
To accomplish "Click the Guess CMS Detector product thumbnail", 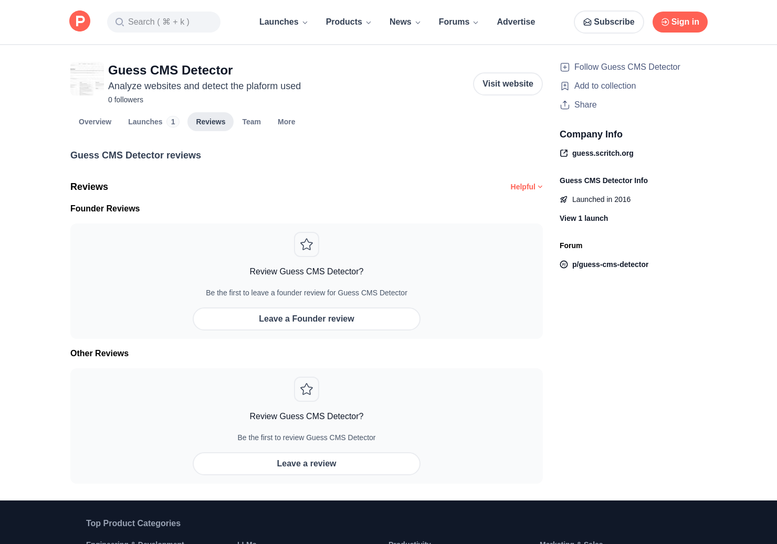I will [x=87, y=79].
